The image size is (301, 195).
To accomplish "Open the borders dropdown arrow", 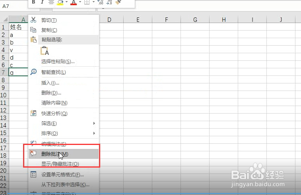I will (x=93, y=2).
